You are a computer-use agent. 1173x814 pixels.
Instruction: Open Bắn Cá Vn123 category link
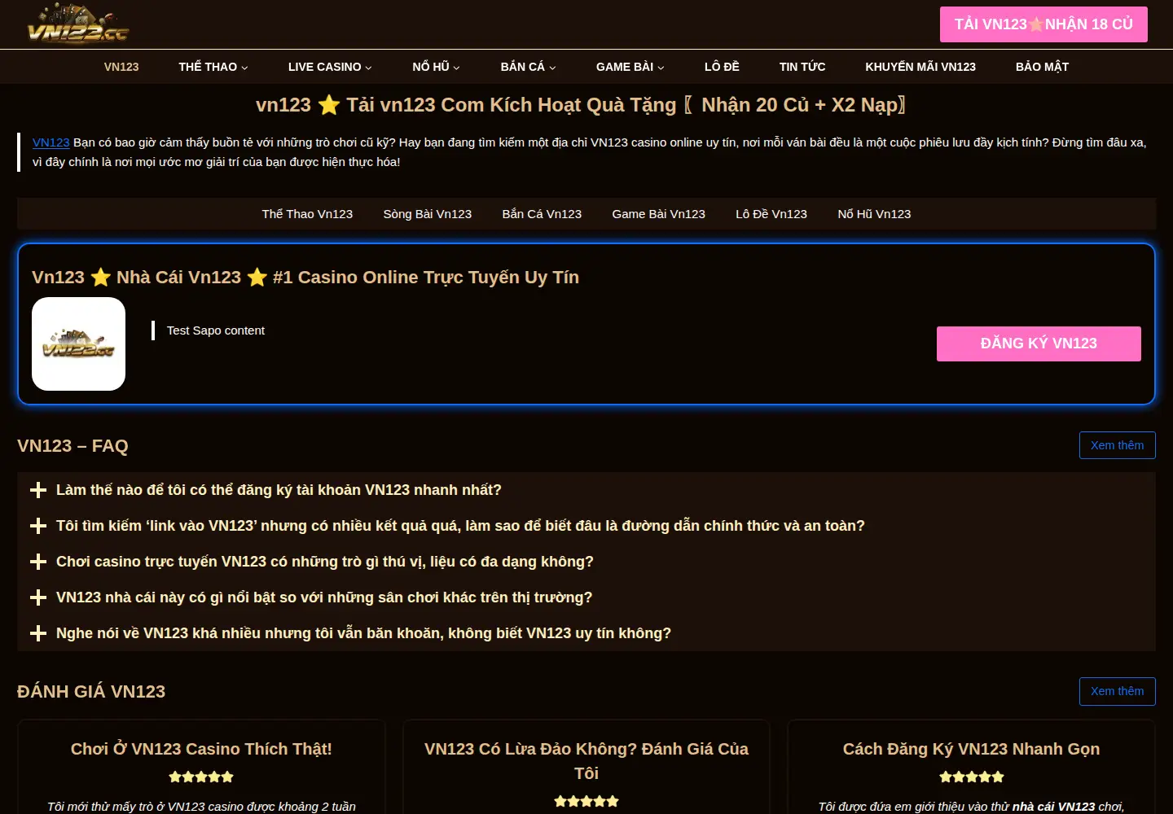pos(542,214)
